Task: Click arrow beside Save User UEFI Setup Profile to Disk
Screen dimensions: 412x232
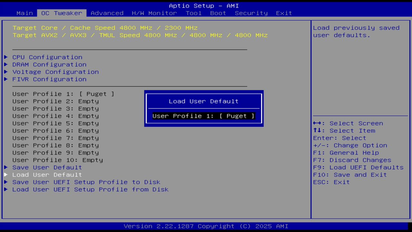Action: coord(6,182)
